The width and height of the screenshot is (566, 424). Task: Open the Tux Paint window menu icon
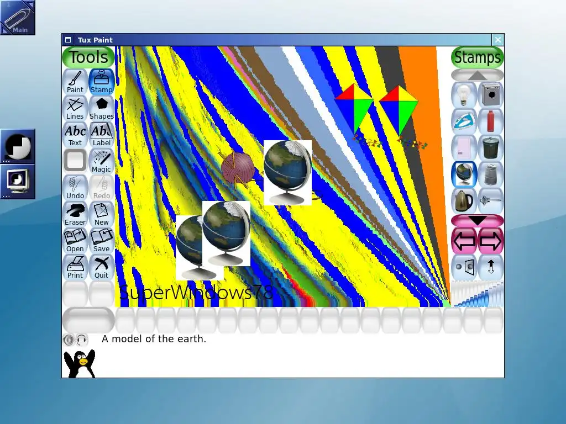coord(68,40)
